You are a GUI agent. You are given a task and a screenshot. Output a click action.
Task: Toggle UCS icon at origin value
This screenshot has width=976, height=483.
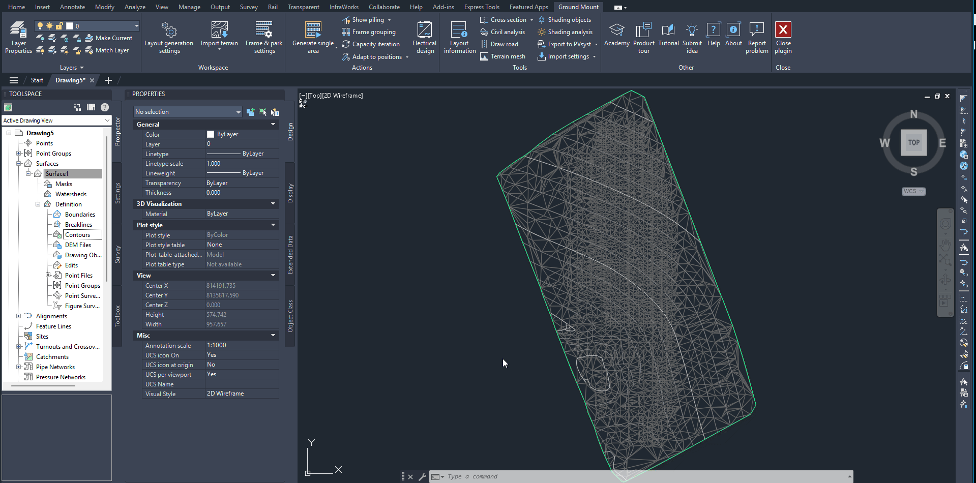pyautogui.click(x=242, y=365)
